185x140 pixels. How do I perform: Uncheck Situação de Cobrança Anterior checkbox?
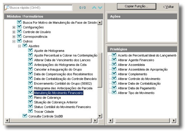[31, 102]
